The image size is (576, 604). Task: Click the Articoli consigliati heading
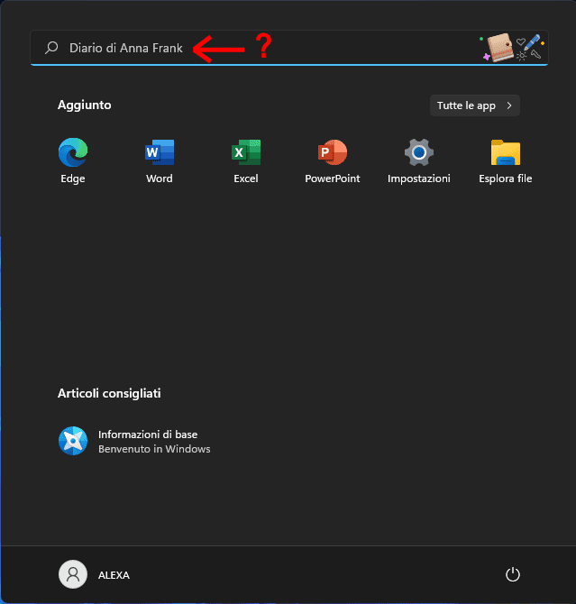pyautogui.click(x=109, y=393)
